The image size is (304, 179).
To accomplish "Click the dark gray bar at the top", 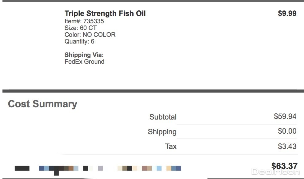I will [x=152, y=1].
